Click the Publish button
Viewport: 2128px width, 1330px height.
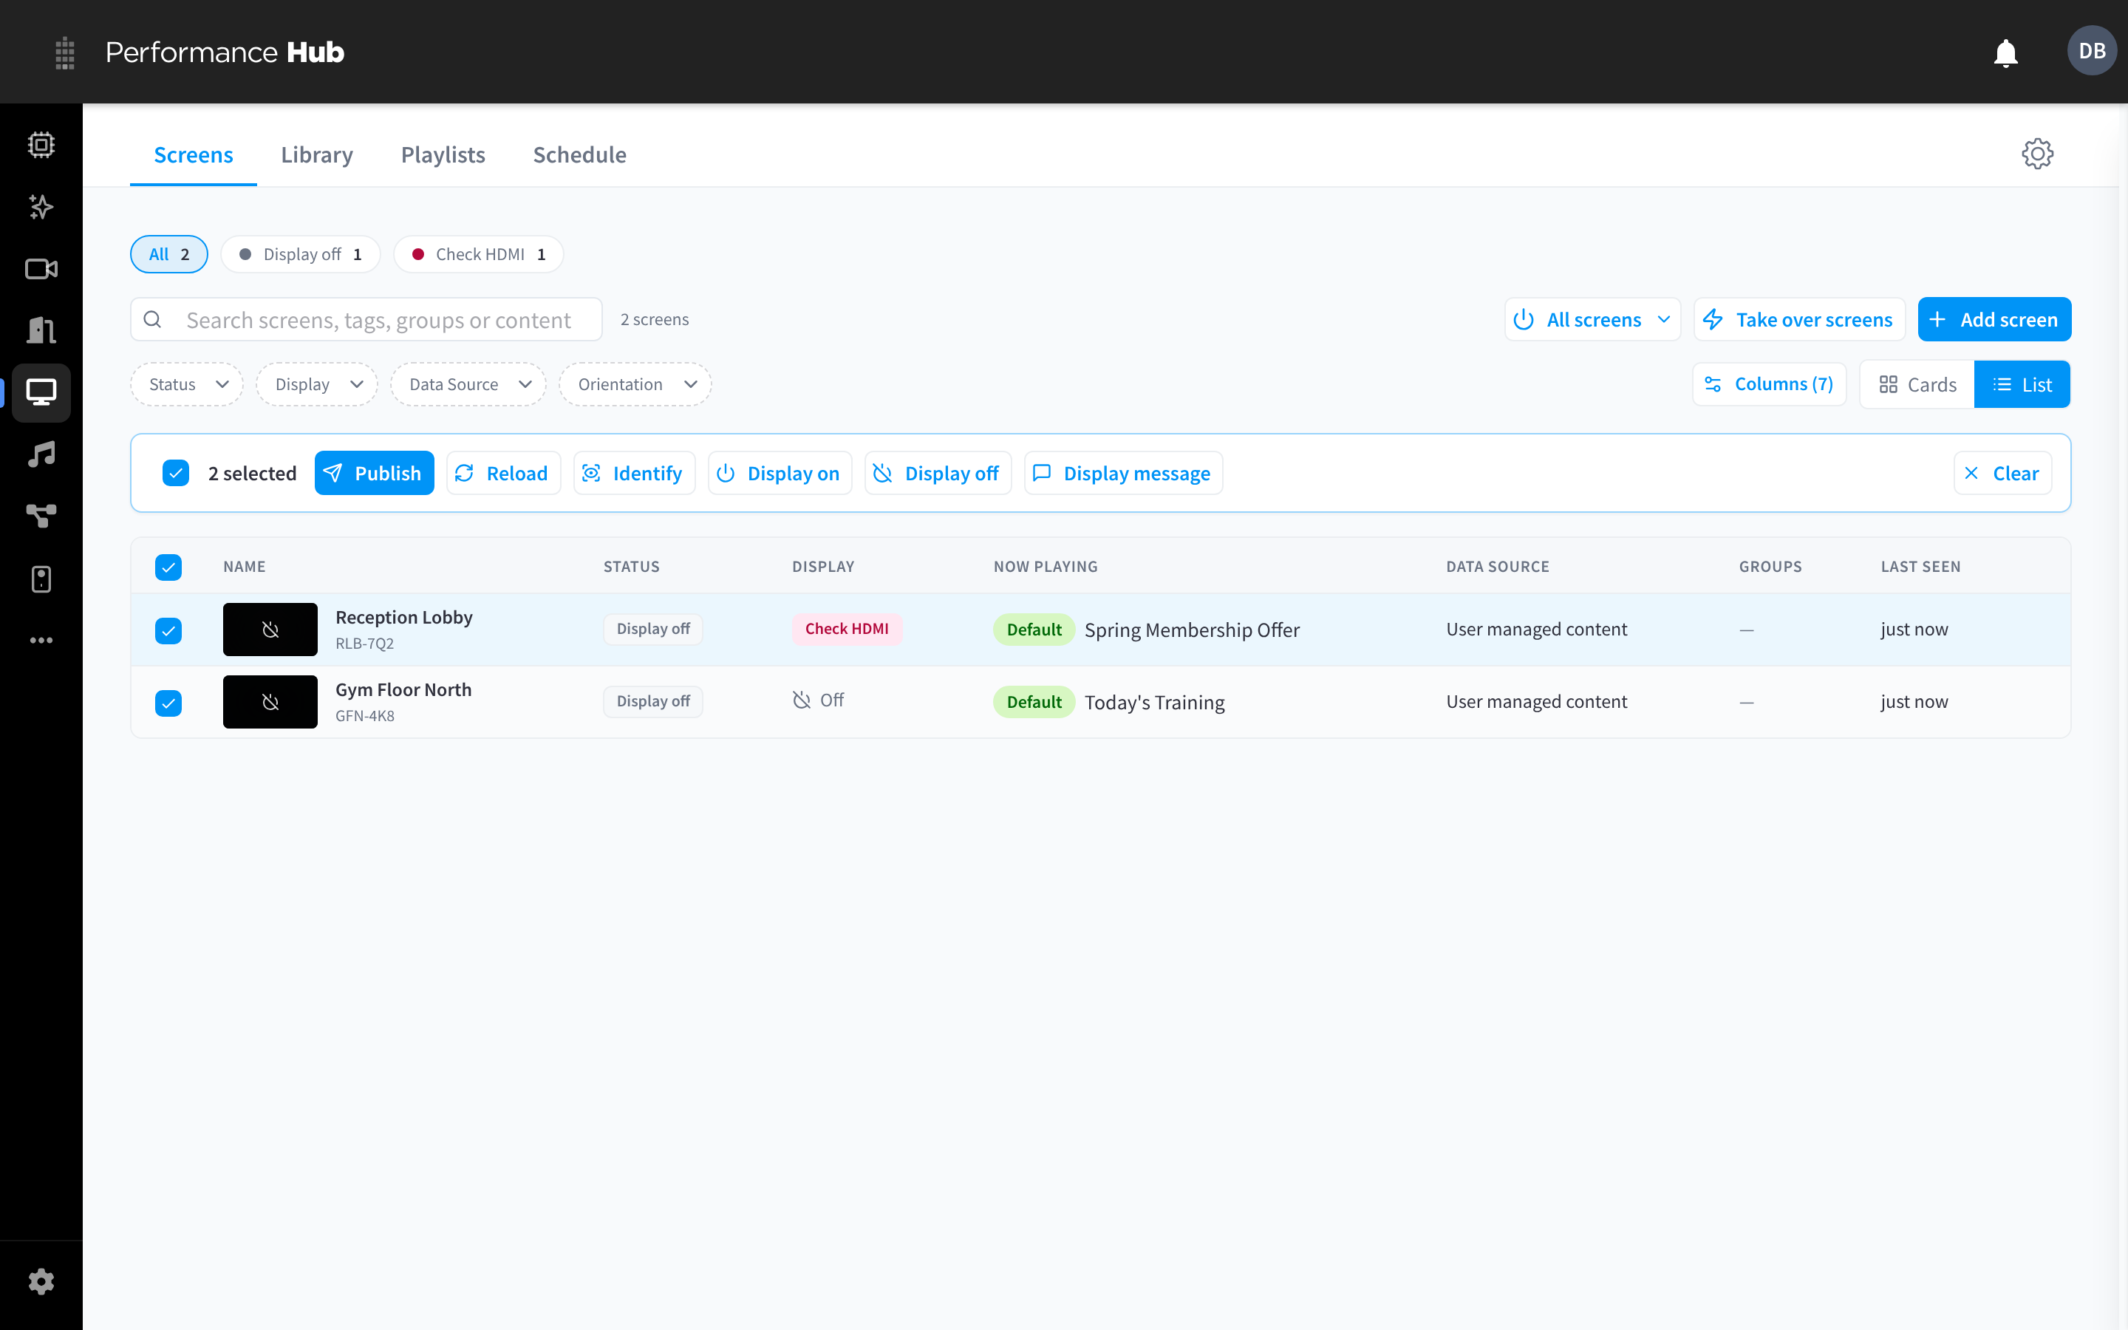point(375,473)
